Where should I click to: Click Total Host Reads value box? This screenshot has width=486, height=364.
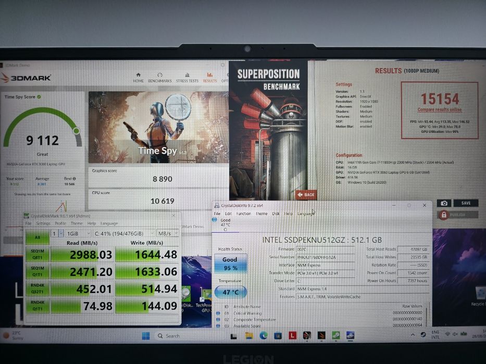click(413, 249)
